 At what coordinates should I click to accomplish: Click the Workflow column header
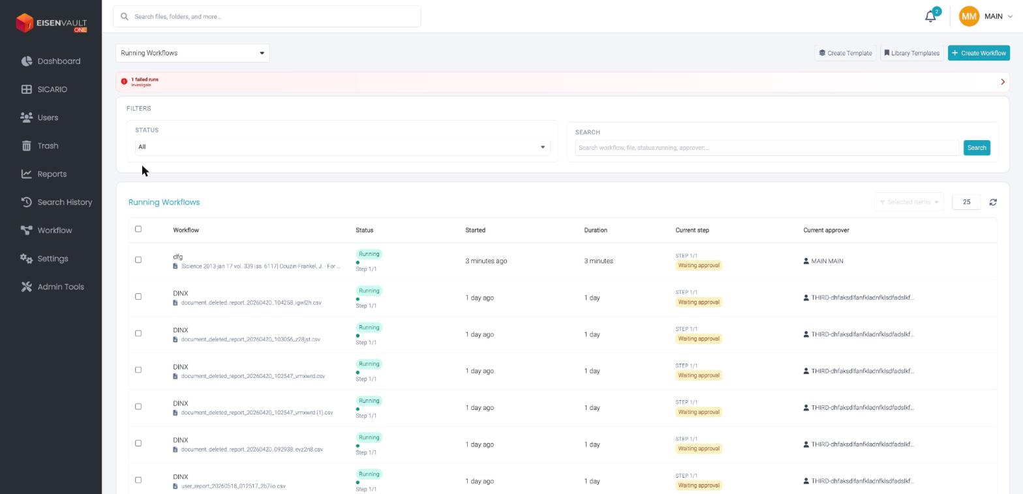(x=186, y=230)
